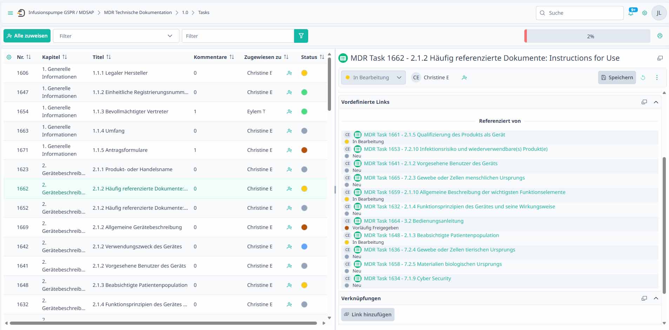Apply filter with the funnel button
Image resolution: width=669 pixels, height=330 pixels.
(301, 36)
